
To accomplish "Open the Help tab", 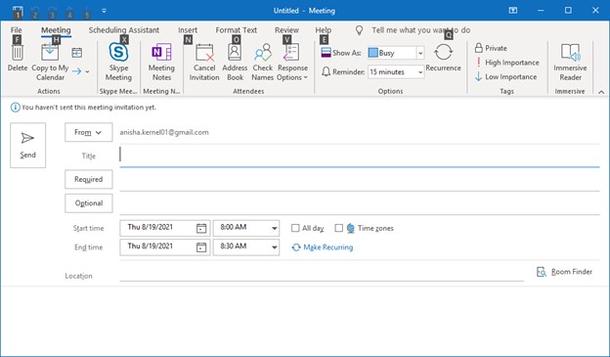I will [324, 30].
